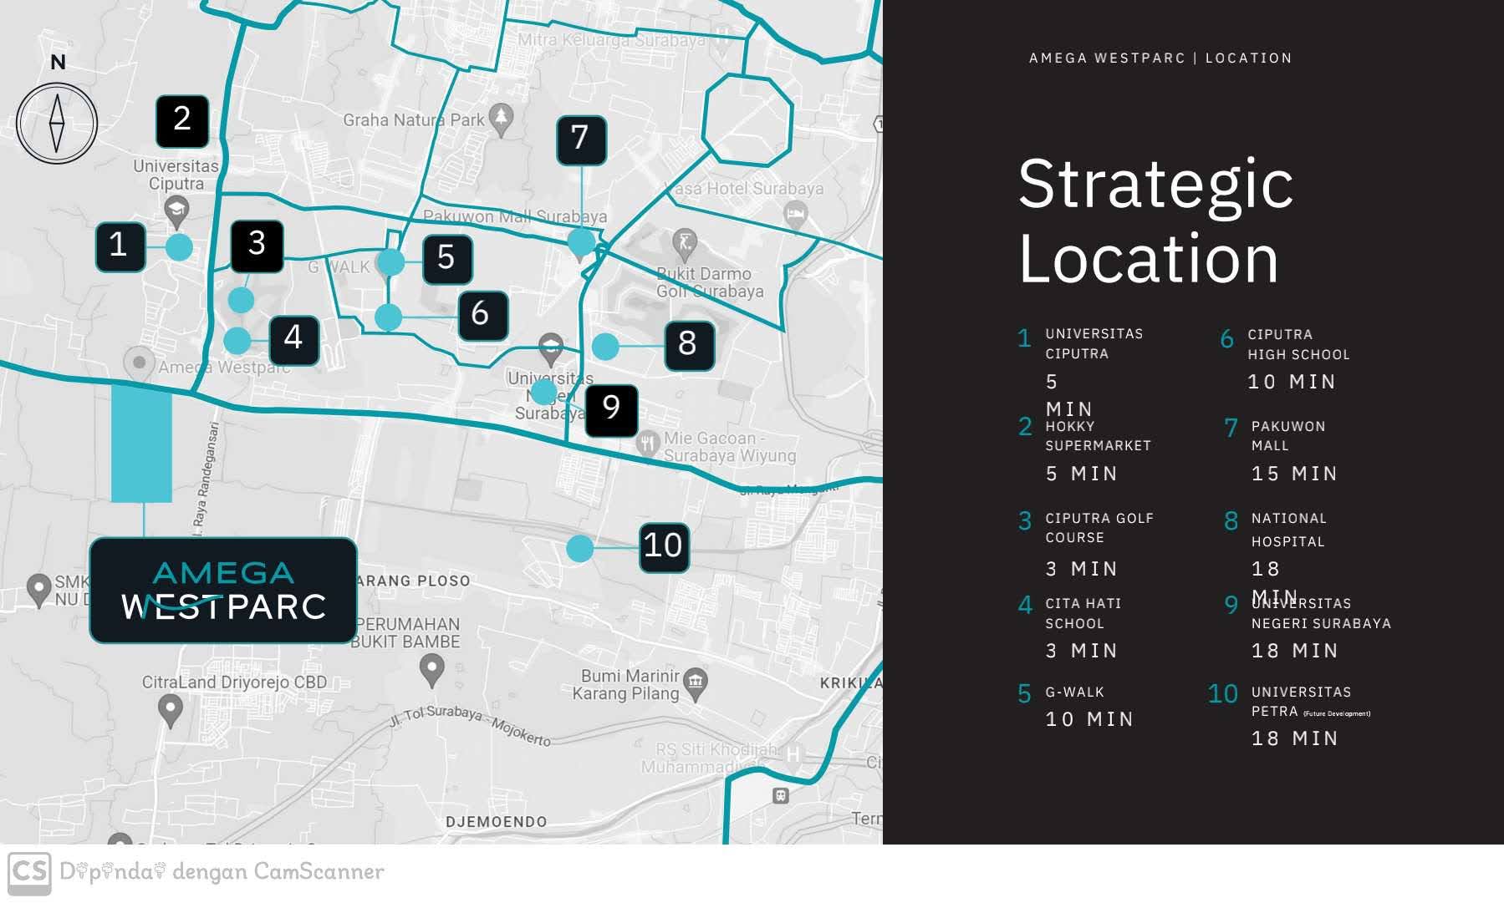Click Mitra Keluarga Surabaya map label
This screenshot has height=903, width=1504.
611,40
